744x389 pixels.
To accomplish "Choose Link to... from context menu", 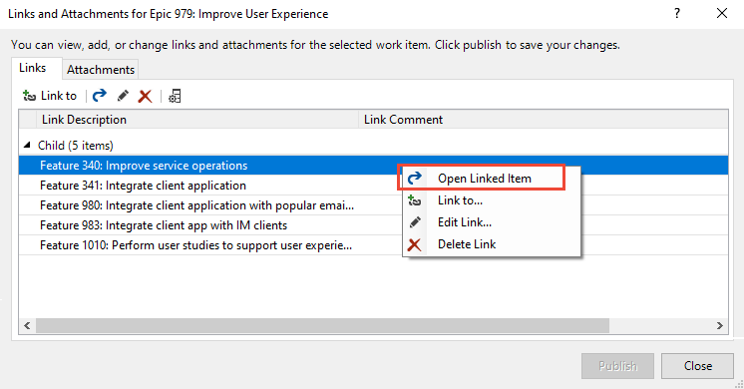I will pyautogui.click(x=491, y=200).
